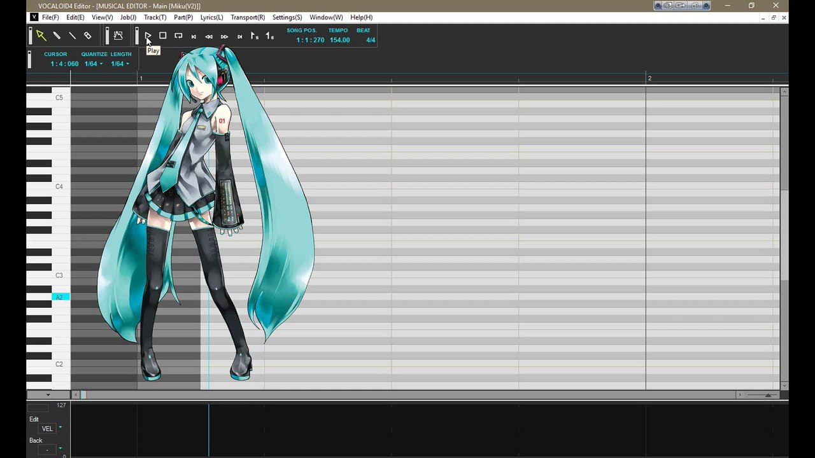Click the eye-shaped title bar overlay icon
815x458 pixels.
[668, 6]
